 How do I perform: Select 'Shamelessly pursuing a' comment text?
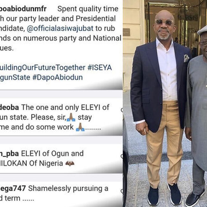click(68, 189)
